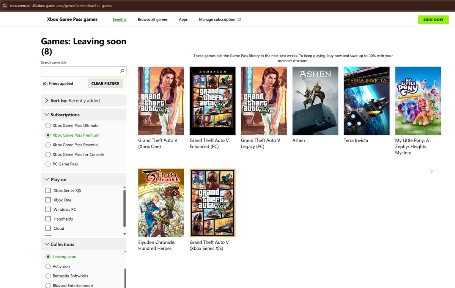The image size is (455, 288).
Task: Open Grand Theft Auto V Legacy (PC) cover
Action: [264, 101]
